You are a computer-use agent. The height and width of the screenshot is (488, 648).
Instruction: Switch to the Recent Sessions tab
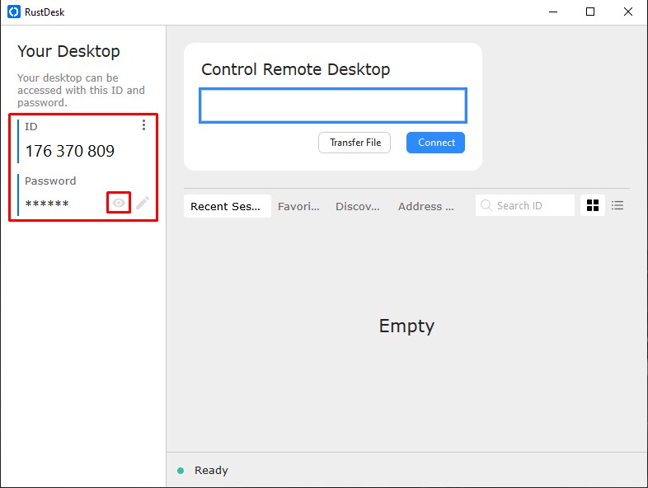[227, 206]
